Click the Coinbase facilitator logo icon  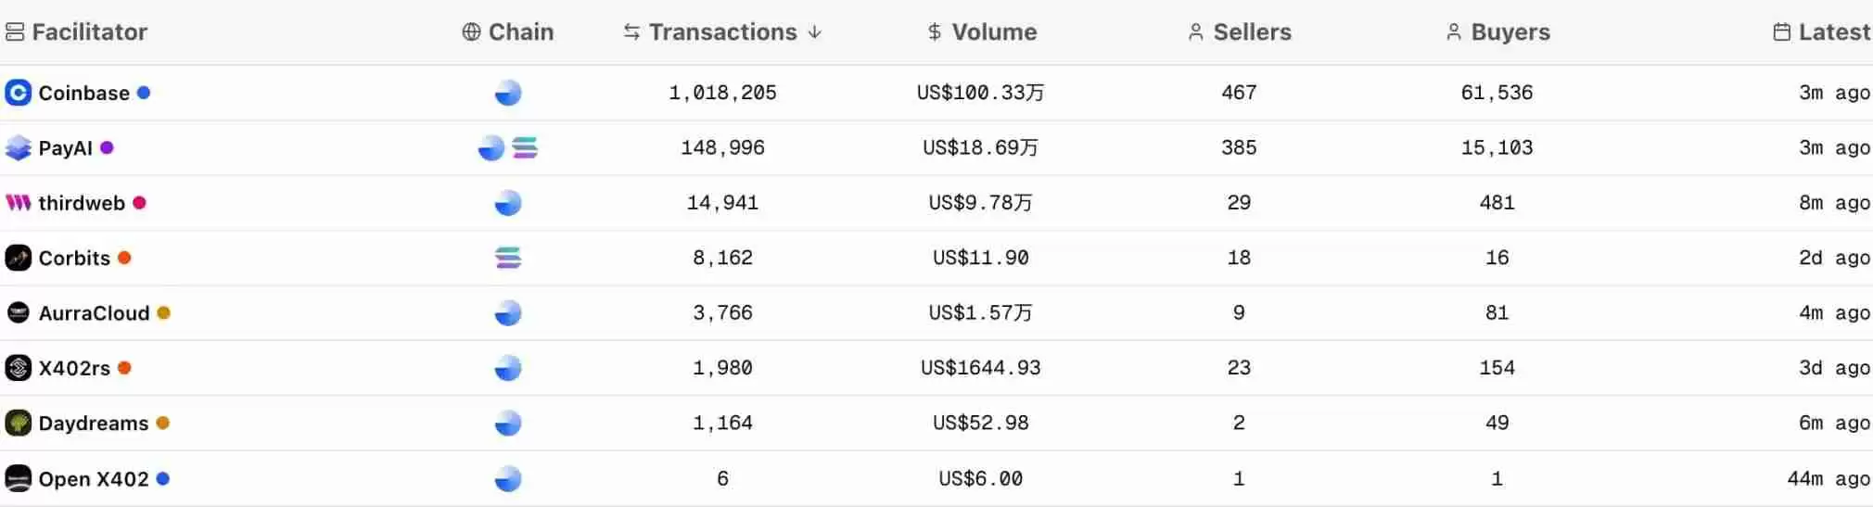tap(18, 93)
